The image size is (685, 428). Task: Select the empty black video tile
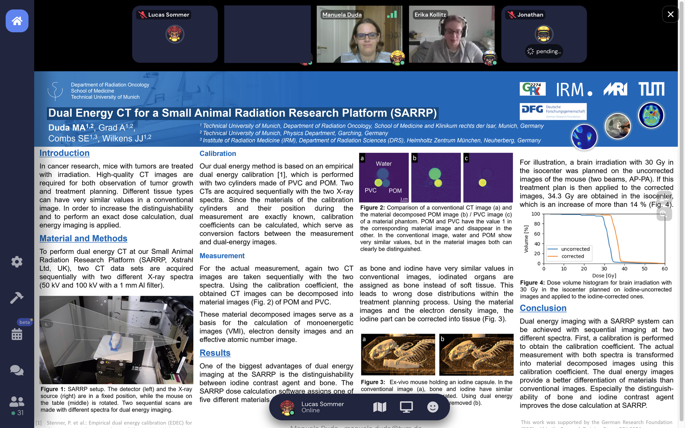pyautogui.click(x=267, y=34)
